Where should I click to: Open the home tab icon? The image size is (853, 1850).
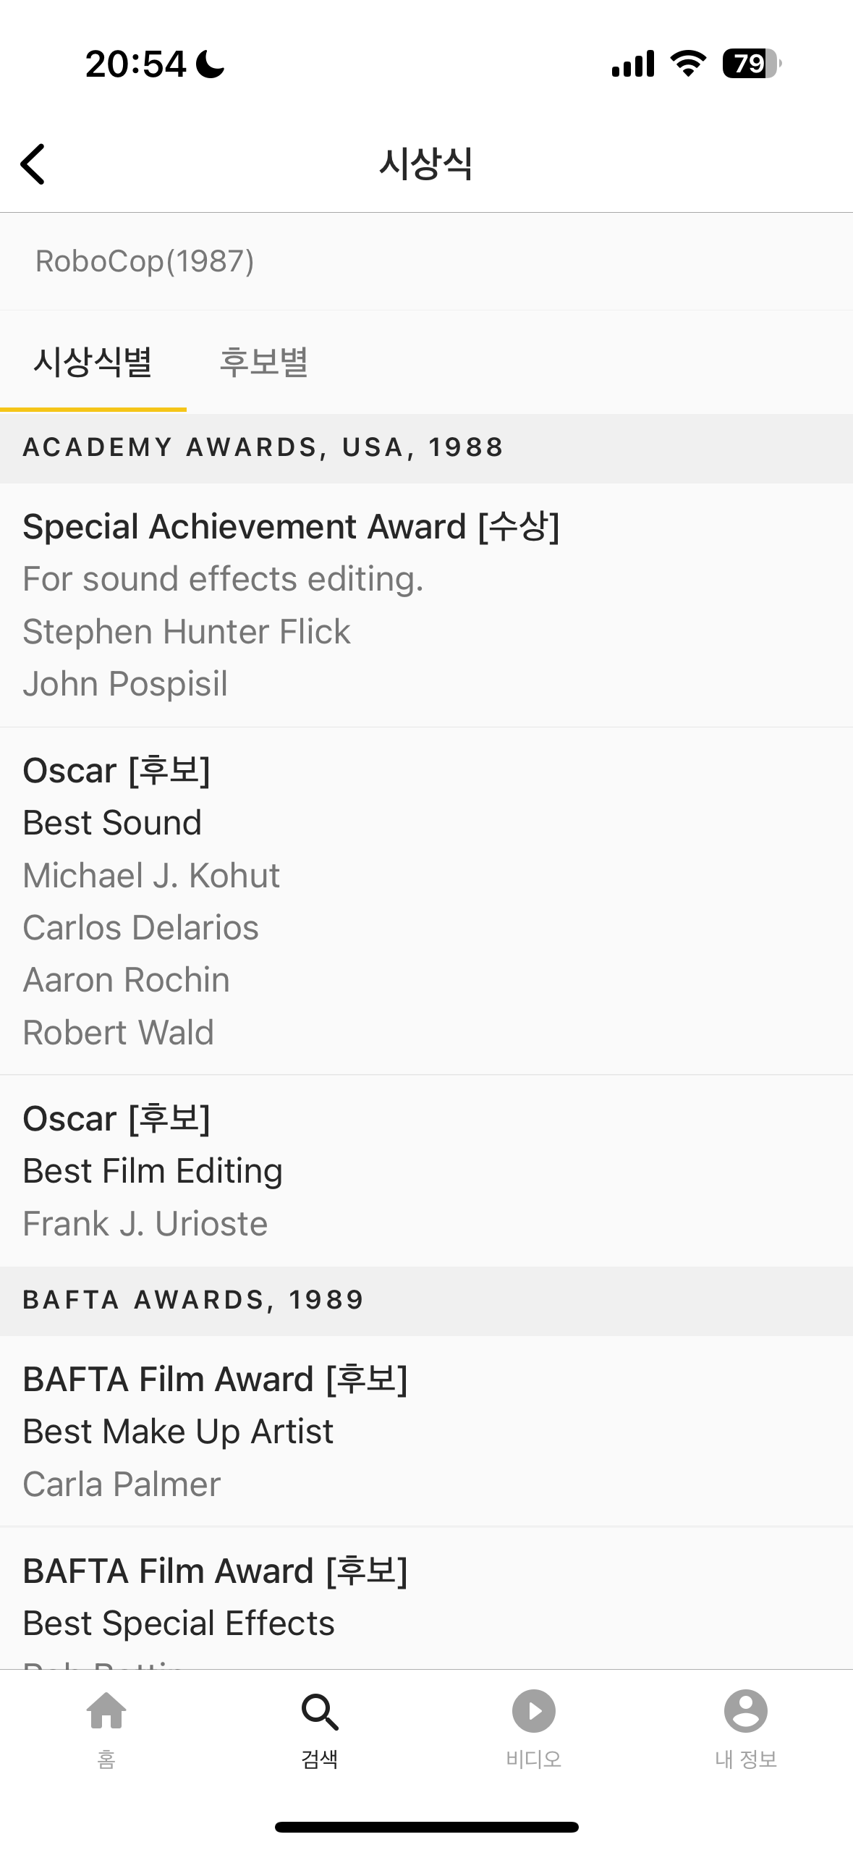[106, 1711]
